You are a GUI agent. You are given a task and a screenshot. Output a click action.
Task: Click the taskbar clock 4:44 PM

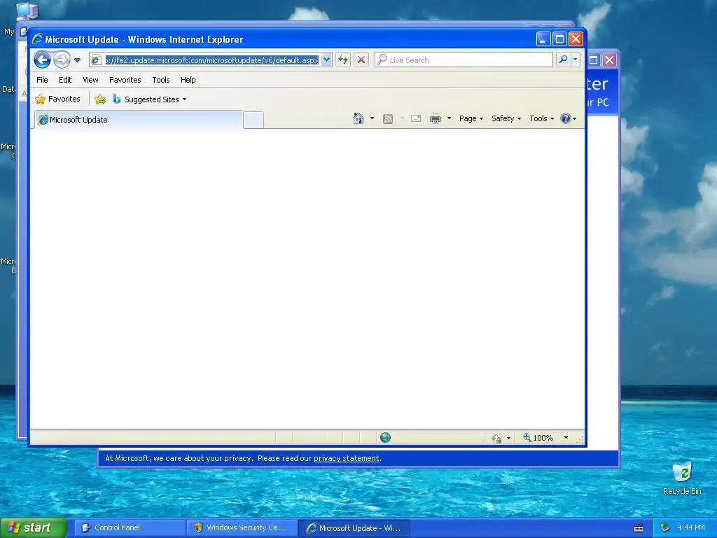pos(691,527)
